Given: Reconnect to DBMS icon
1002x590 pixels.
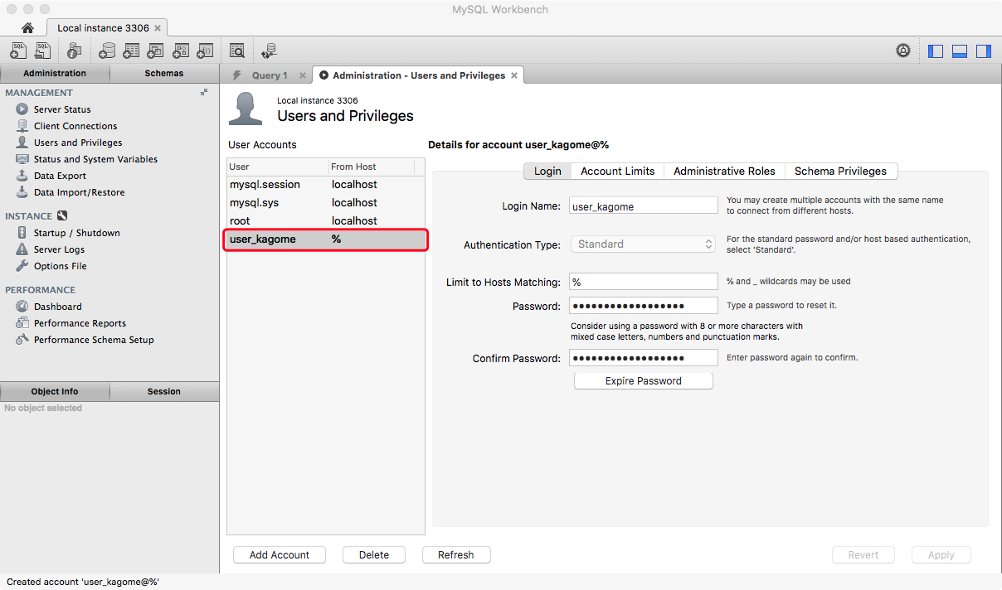Looking at the screenshot, I should [269, 51].
